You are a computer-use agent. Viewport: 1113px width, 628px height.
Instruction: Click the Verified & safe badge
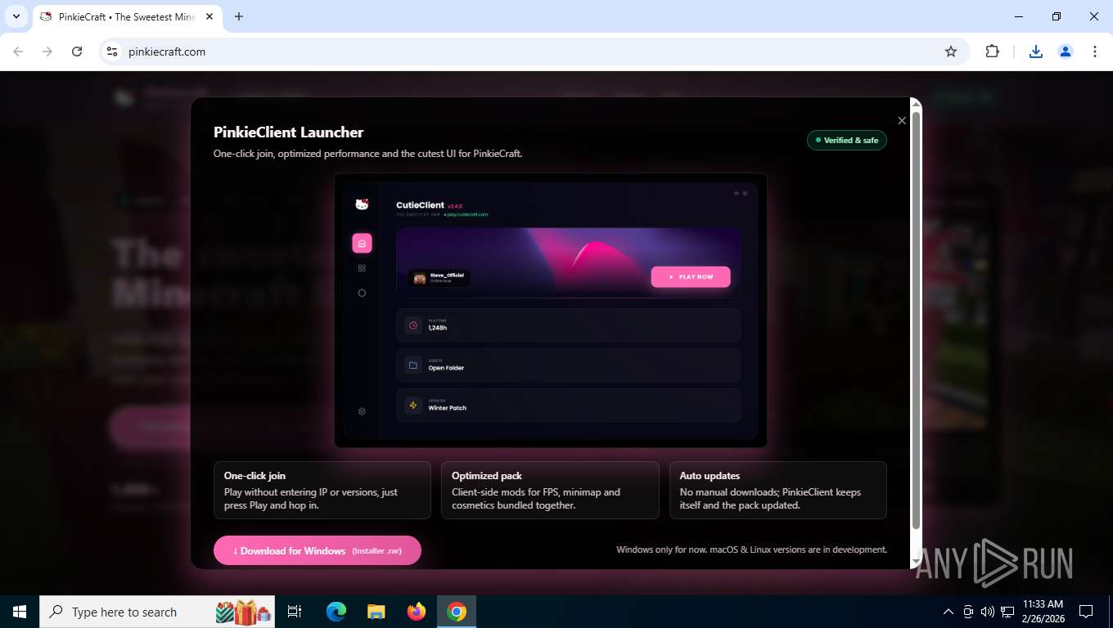coord(847,140)
